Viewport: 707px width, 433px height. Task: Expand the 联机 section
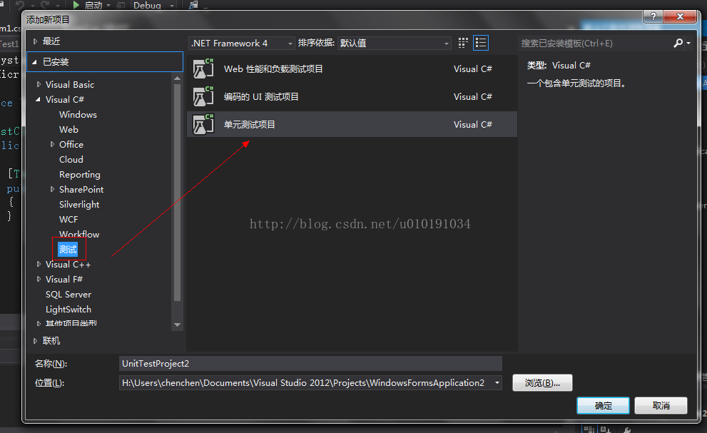coord(35,341)
